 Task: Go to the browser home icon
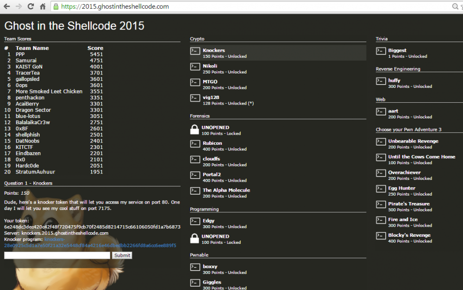click(43, 7)
